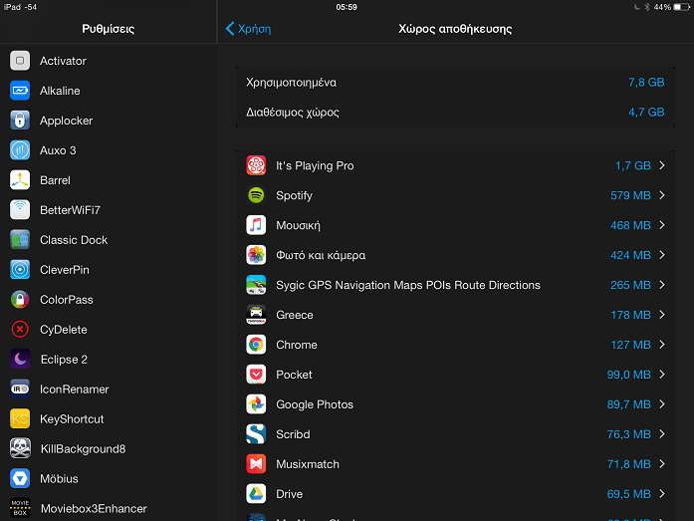Screen dimensions: 694x521
Task: Tap the ColorPass lock icon
Action: (x=20, y=299)
